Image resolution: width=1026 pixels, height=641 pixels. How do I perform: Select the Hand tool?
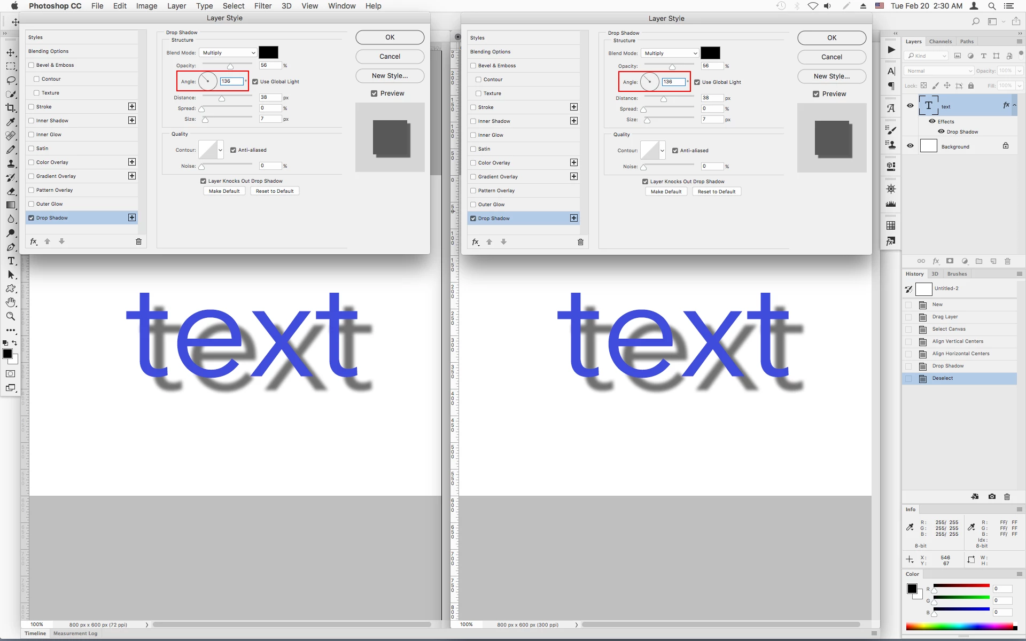[11, 302]
